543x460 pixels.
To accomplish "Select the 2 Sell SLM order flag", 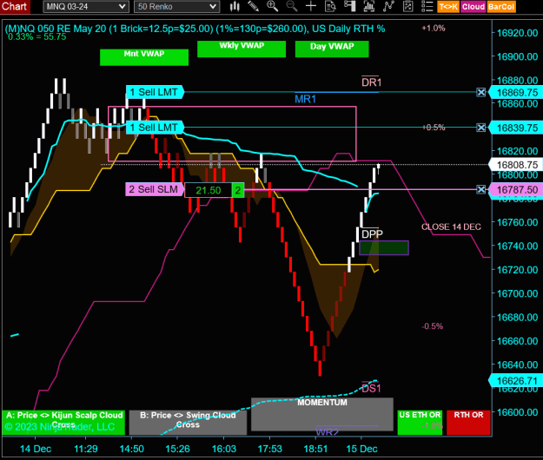I will click(x=154, y=189).
